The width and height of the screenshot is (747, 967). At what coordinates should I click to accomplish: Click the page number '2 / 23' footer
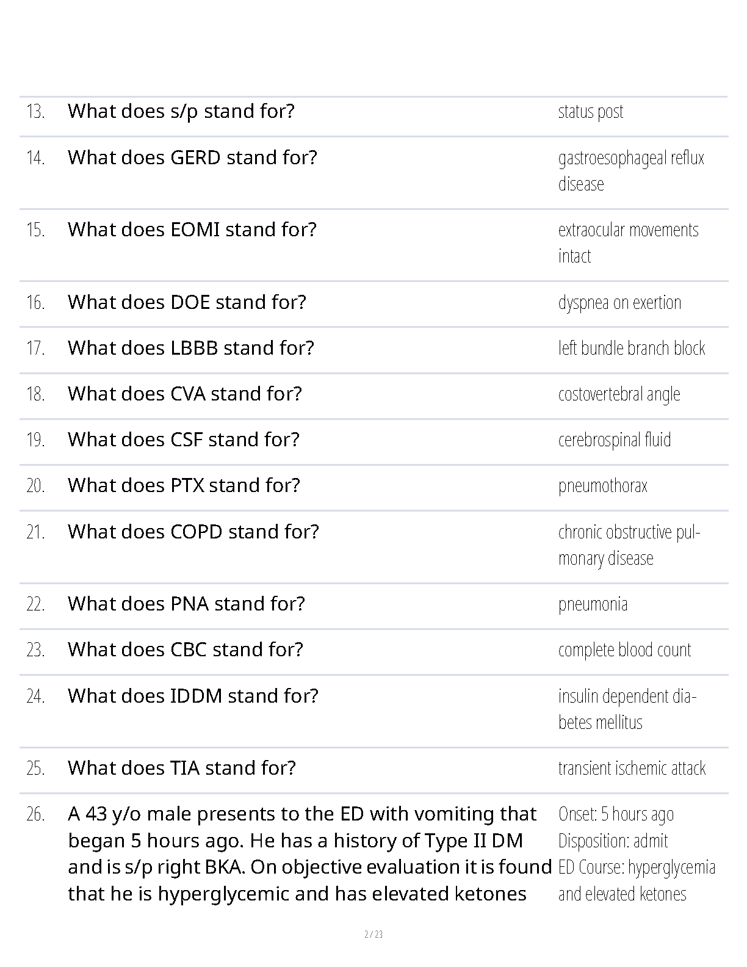[374, 934]
